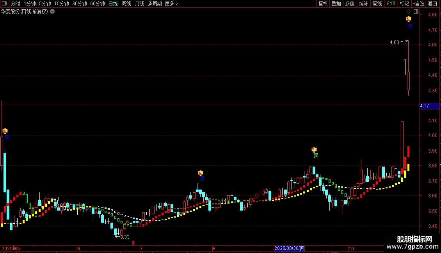Select the 1分钟 period
This screenshot has width=441, height=253.
(x=30, y=4)
